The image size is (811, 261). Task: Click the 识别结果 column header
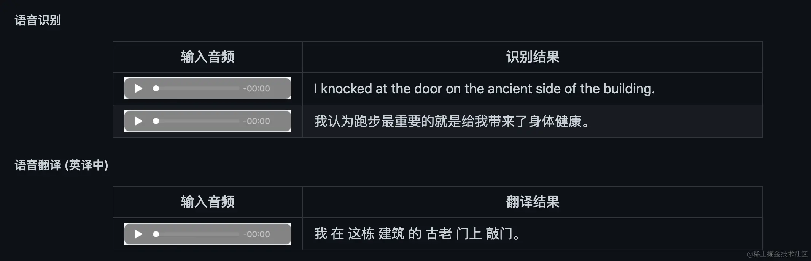[533, 57]
